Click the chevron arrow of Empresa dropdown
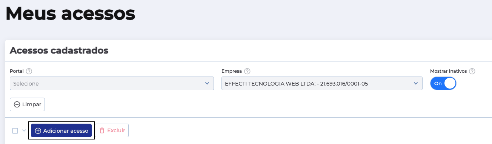This screenshot has height=144, width=492. tap(416, 83)
